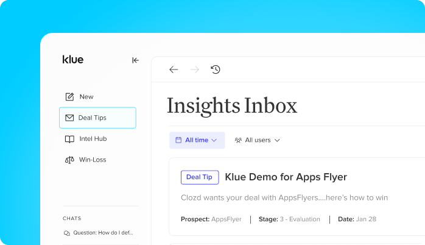Click the Deal Tips envelope icon
Viewport: 425px width, 245px height.
[69, 118]
